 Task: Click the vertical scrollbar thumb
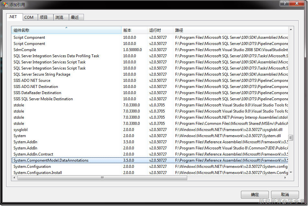[291, 138]
